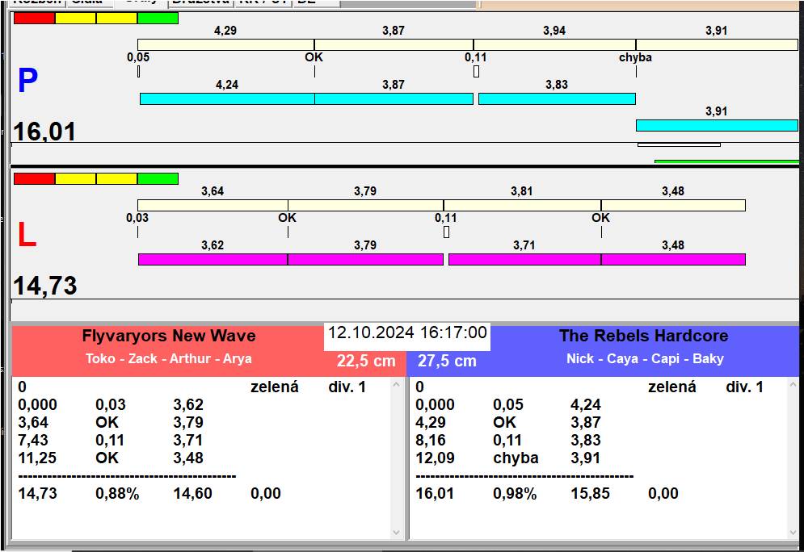Screen dimensions: 804x552
Task: Click 12,09 in Rebels results list
Action: (x=435, y=458)
